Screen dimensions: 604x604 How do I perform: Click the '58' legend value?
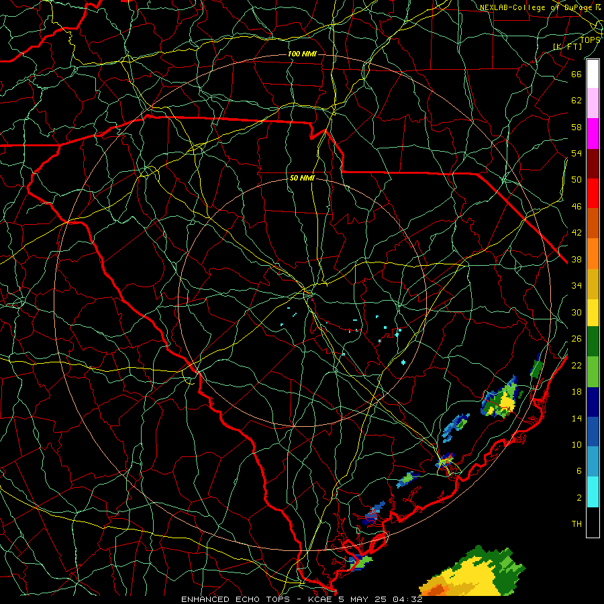(576, 127)
